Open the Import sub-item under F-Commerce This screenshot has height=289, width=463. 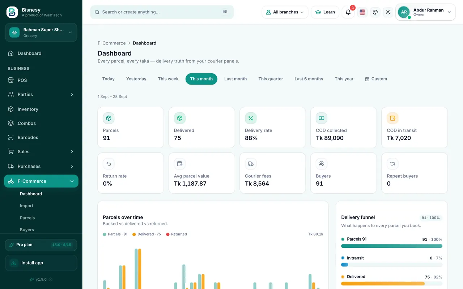27,206
